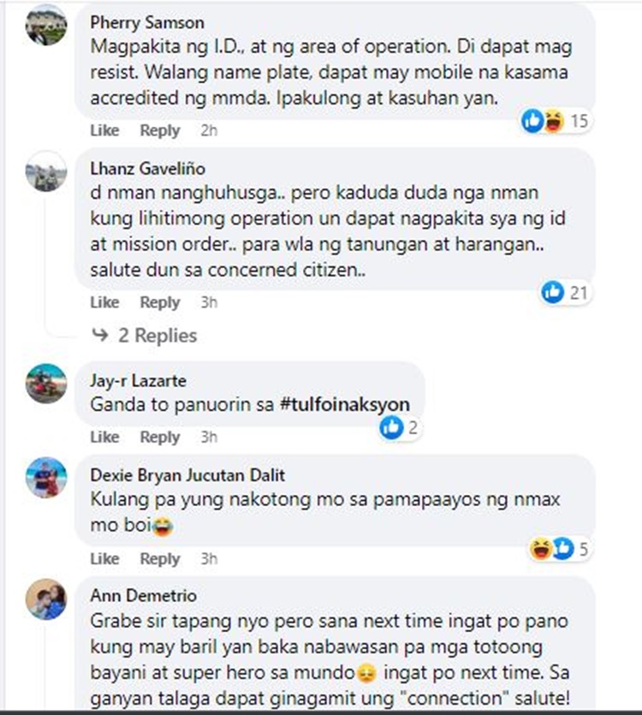This screenshot has height=715, width=642.
Task: Open Pherry Samson's profile picture
Action: pyautogui.click(x=46, y=25)
